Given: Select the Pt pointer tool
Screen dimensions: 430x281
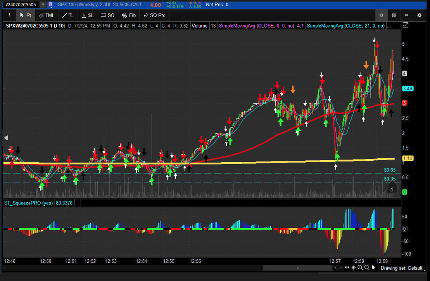Looking at the screenshot, I should coord(26,15).
